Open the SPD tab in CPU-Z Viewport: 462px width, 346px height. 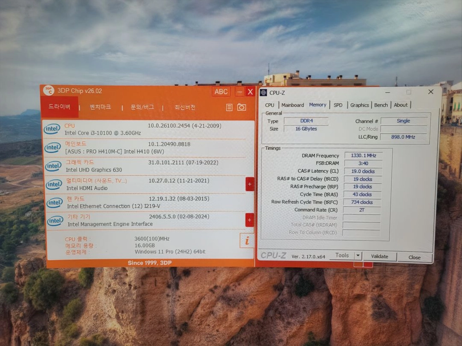(x=338, y=105)
